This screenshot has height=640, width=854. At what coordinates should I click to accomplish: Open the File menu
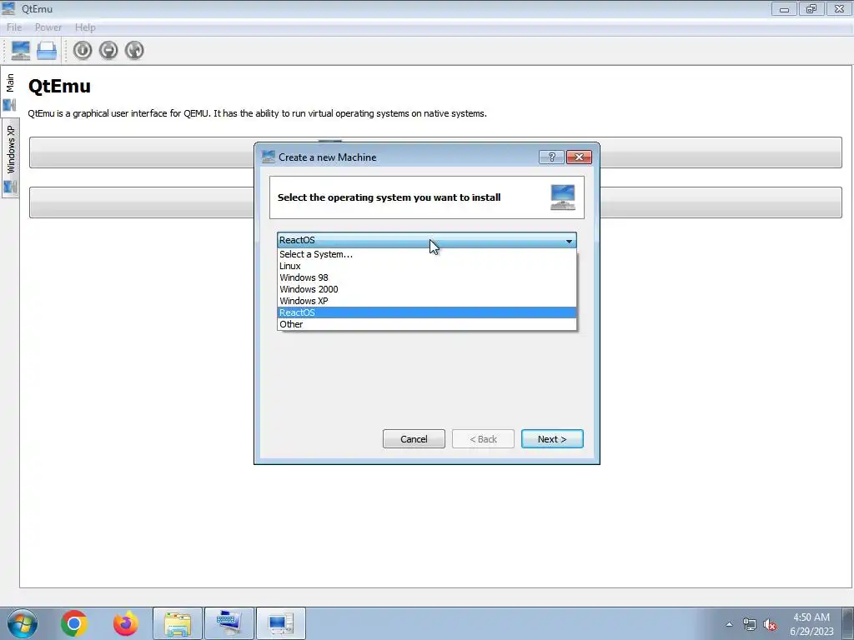click(14, 27)
